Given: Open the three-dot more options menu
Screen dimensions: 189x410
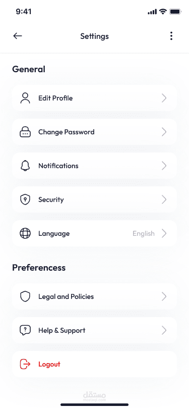Looking at the screenshot, I should [171, 36].
